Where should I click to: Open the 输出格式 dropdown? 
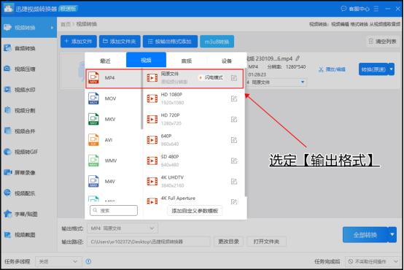coord(123,228)
